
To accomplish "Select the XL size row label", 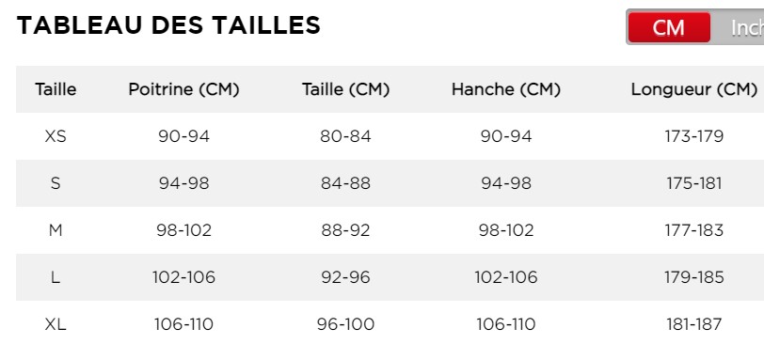I will [x=56, y=324].
